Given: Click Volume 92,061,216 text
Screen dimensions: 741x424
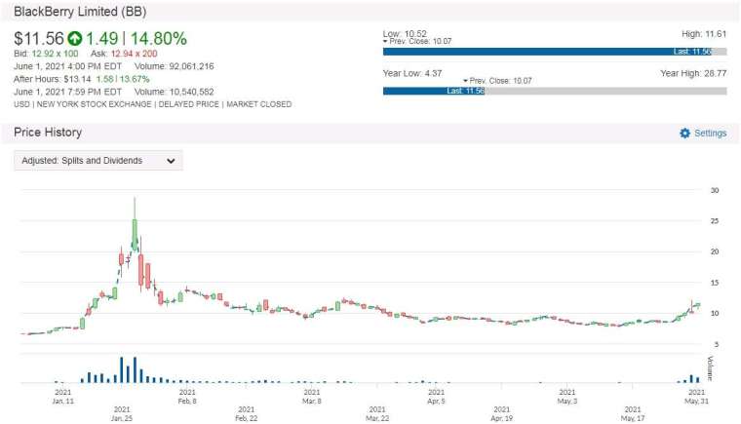Looking at the screenshot, I should pyautogui.click(x=174, y=66).
